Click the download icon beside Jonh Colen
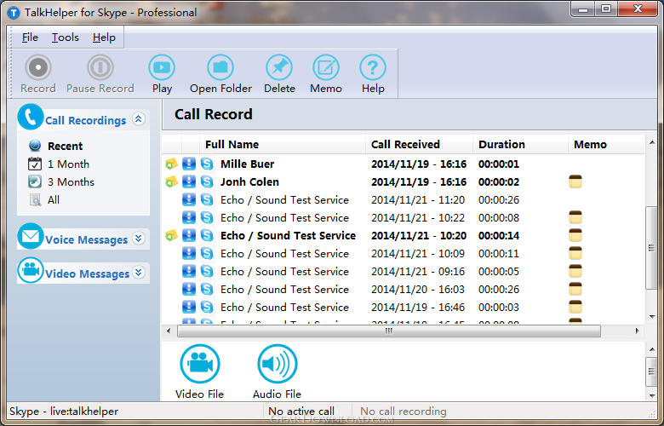The height and width of the screenshot is (426, 664). [x=189, y=181]
